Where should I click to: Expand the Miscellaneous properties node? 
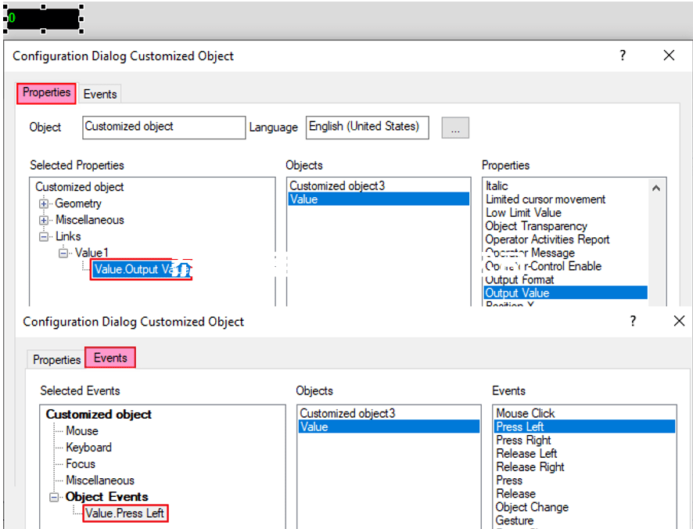(x=44, y=221)
